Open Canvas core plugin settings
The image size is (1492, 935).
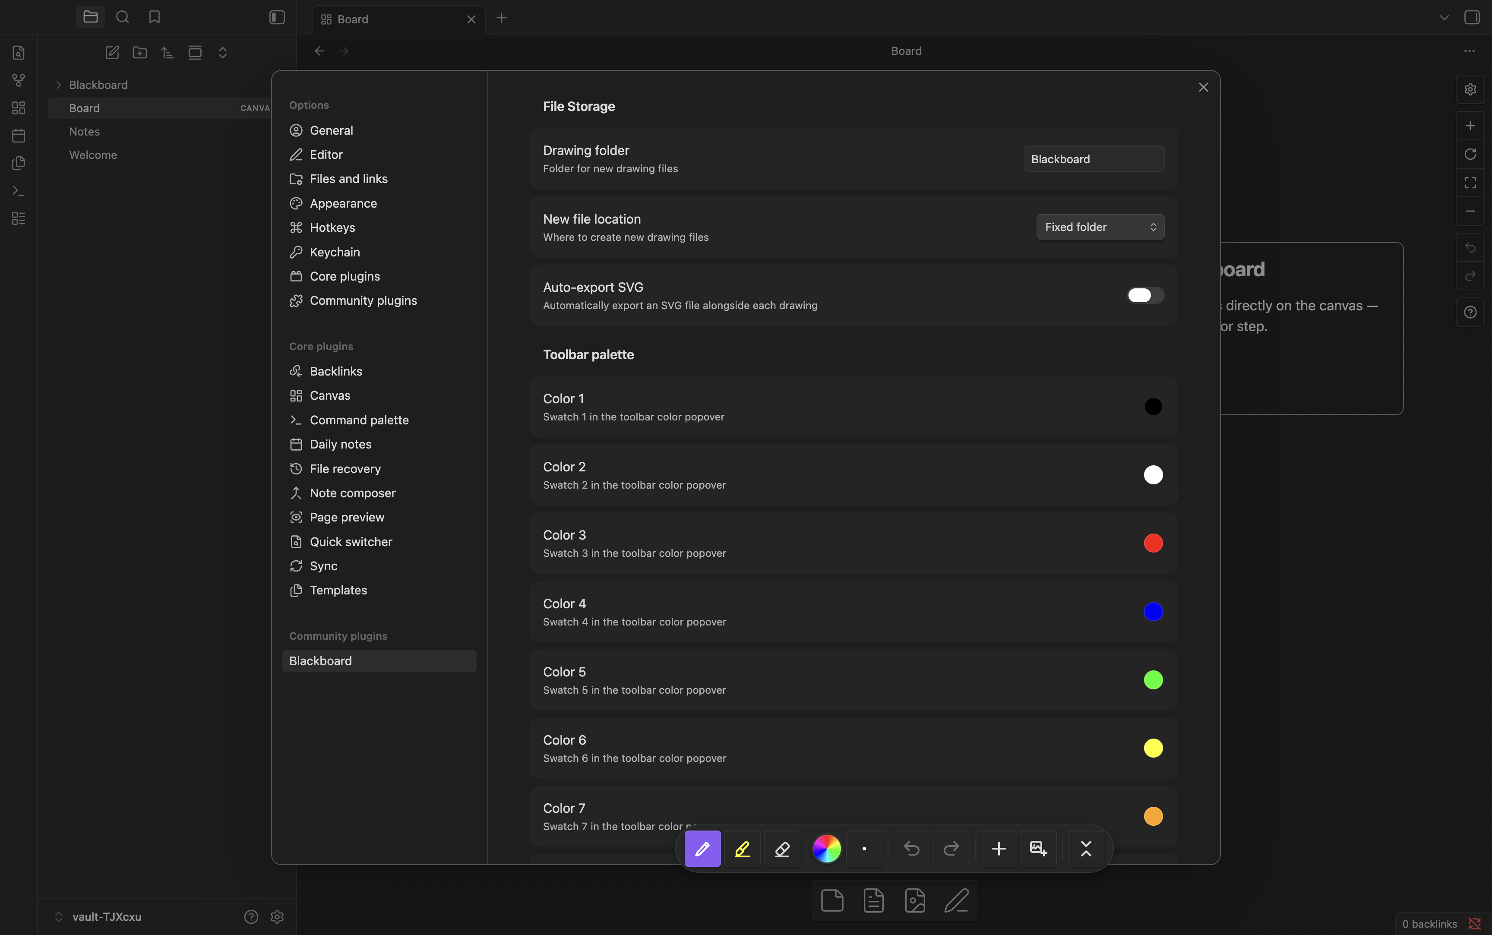click(x=379, y=396)
